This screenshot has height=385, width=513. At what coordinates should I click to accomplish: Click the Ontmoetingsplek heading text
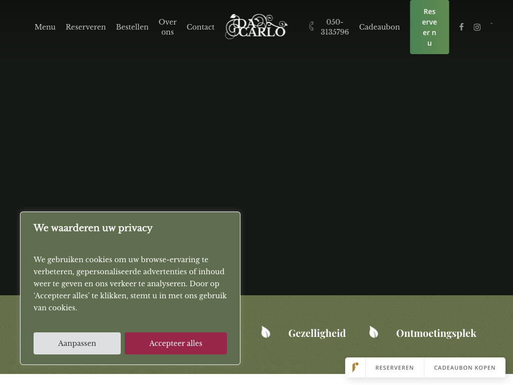coord(436,333)
